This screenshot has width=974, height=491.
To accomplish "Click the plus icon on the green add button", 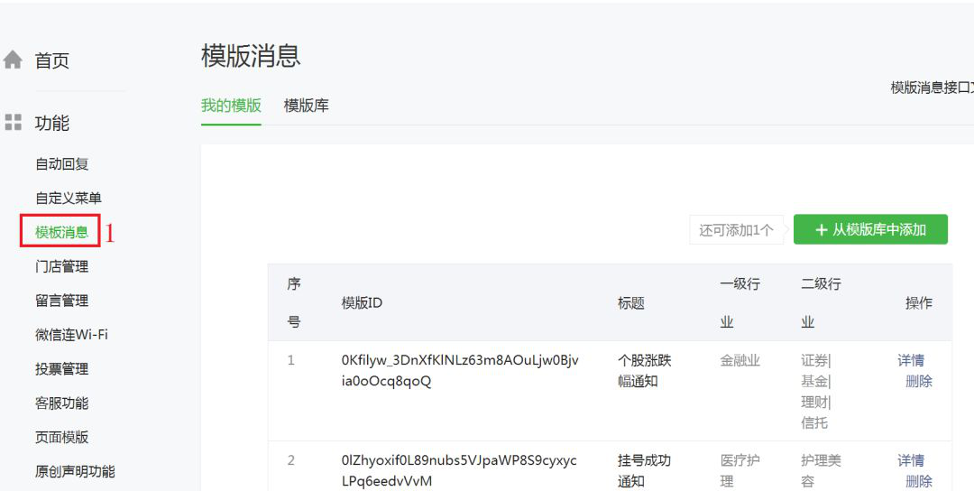I will coord(821,230).
